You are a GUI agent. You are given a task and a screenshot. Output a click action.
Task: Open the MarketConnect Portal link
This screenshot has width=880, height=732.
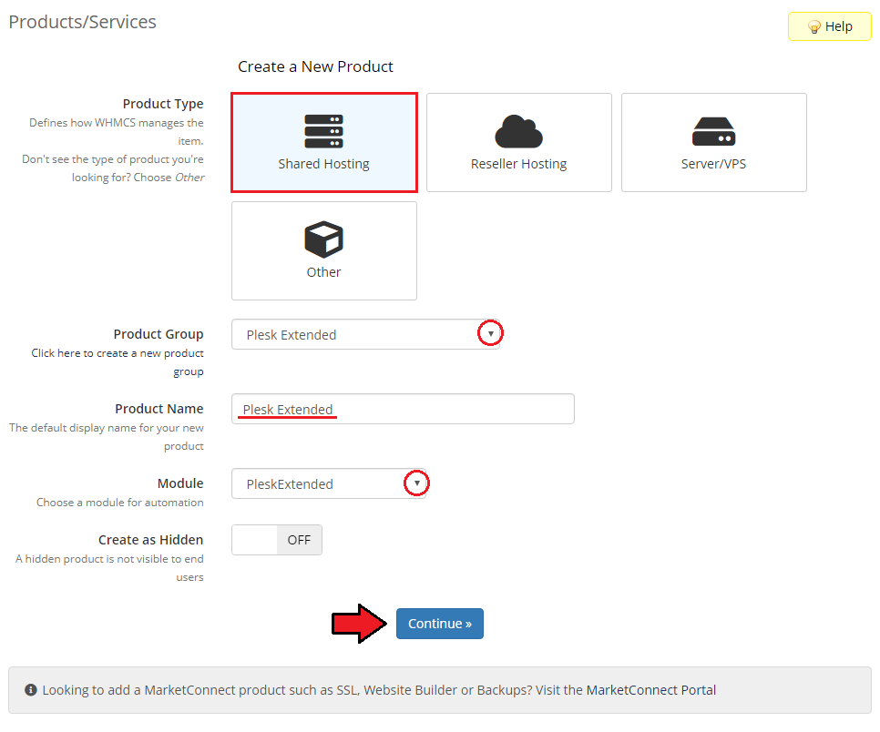651,690
